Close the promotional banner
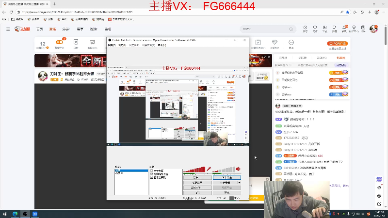The width and height of the screenshot is (388, 218). pyautogui.click(x=269, y=57)
